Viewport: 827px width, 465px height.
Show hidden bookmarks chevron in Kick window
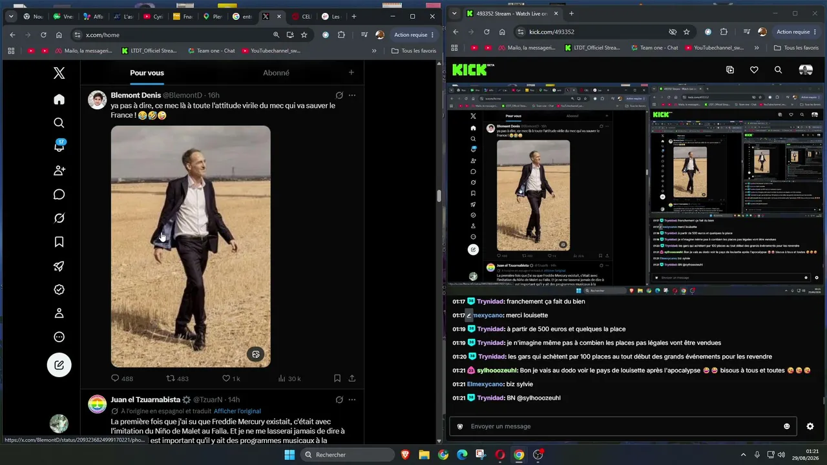pyautogui.click(x=757, y=48)
